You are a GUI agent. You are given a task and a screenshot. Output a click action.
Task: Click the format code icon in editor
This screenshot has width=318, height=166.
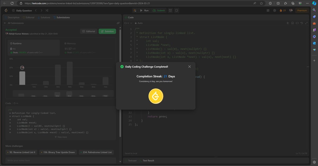click(x=288, y=23)
